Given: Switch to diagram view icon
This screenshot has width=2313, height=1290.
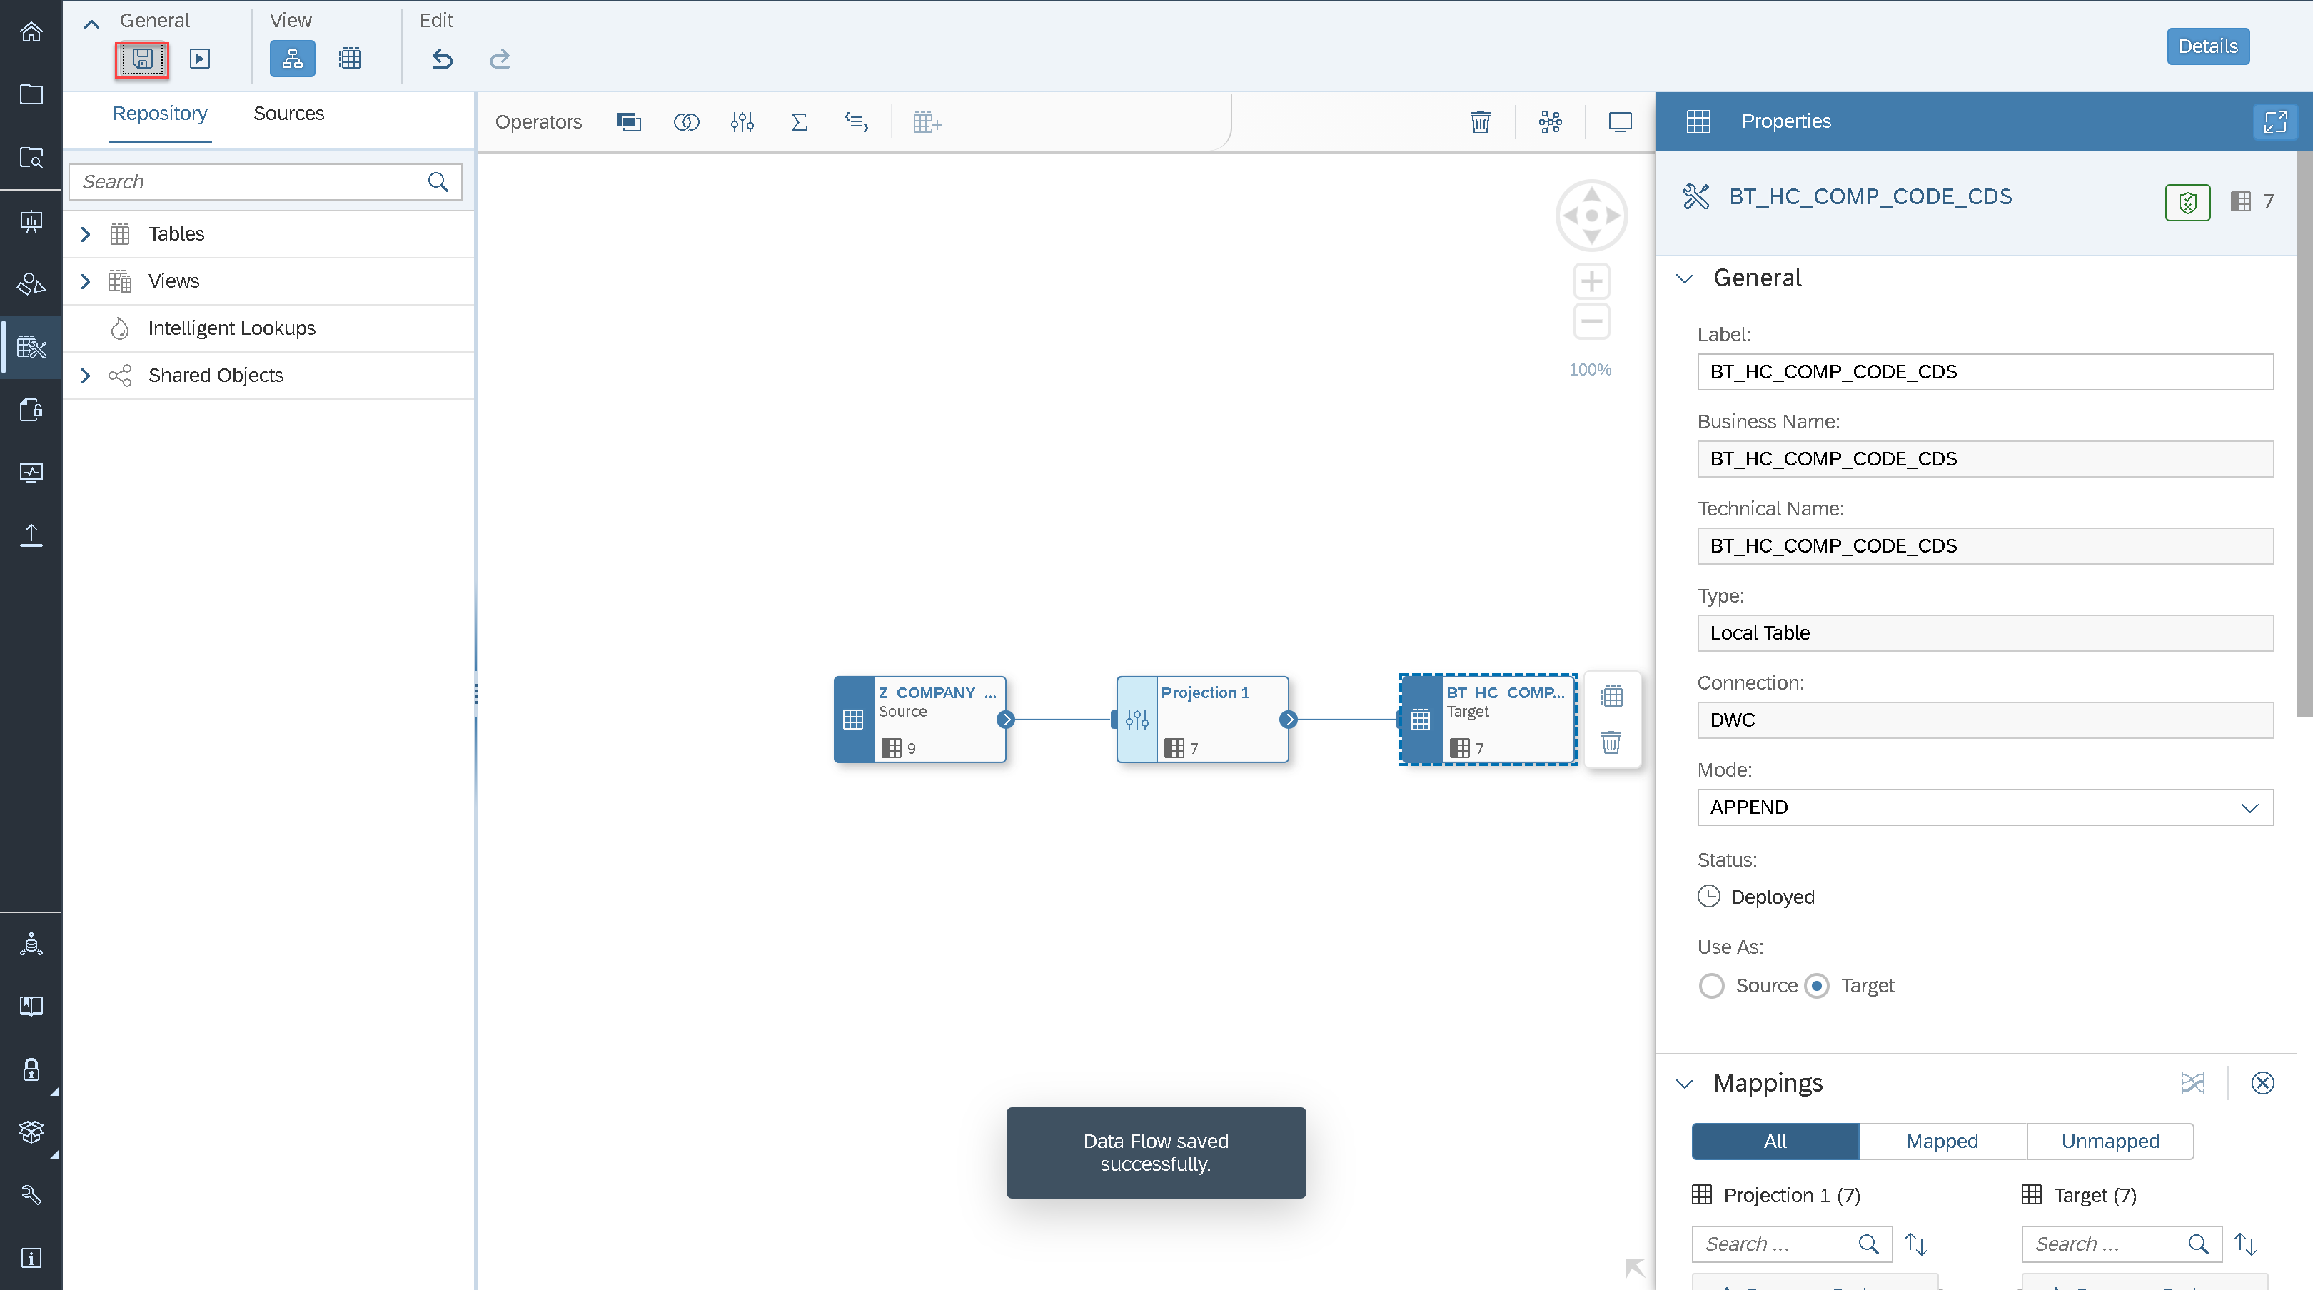Looking at the screenshot, I should pyautogui.click(x=293, y=59).
